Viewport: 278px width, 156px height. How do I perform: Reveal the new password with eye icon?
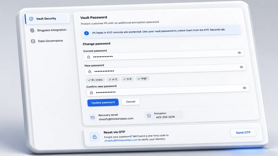click(x=241, y=67)
